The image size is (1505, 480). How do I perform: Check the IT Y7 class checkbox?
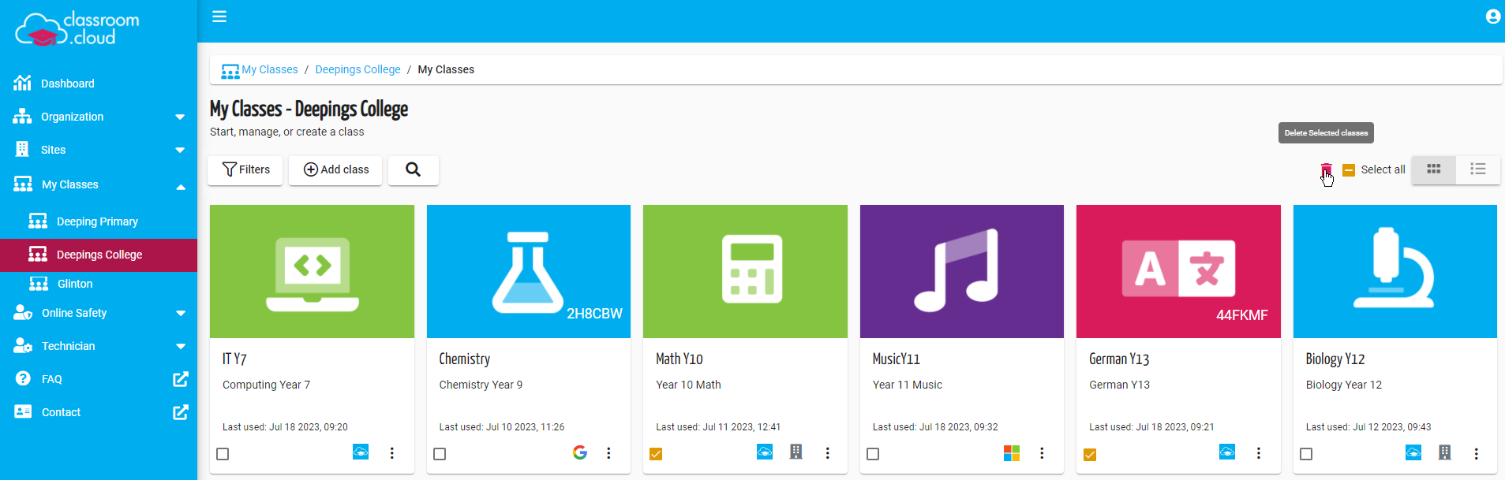tap(223, 454)
